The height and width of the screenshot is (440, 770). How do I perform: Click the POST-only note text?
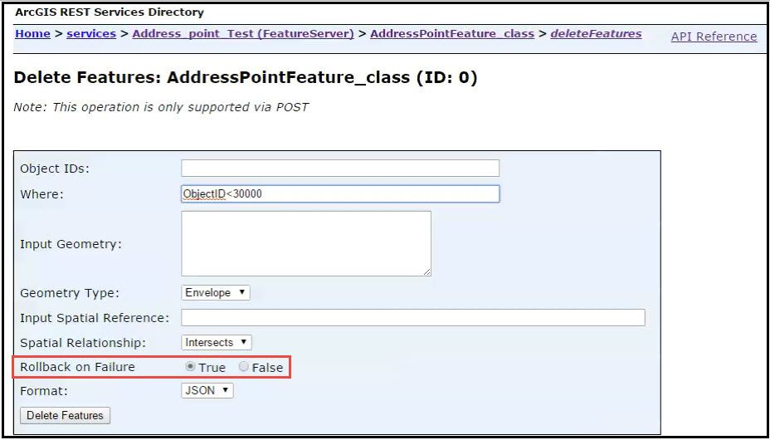(161, 107)
